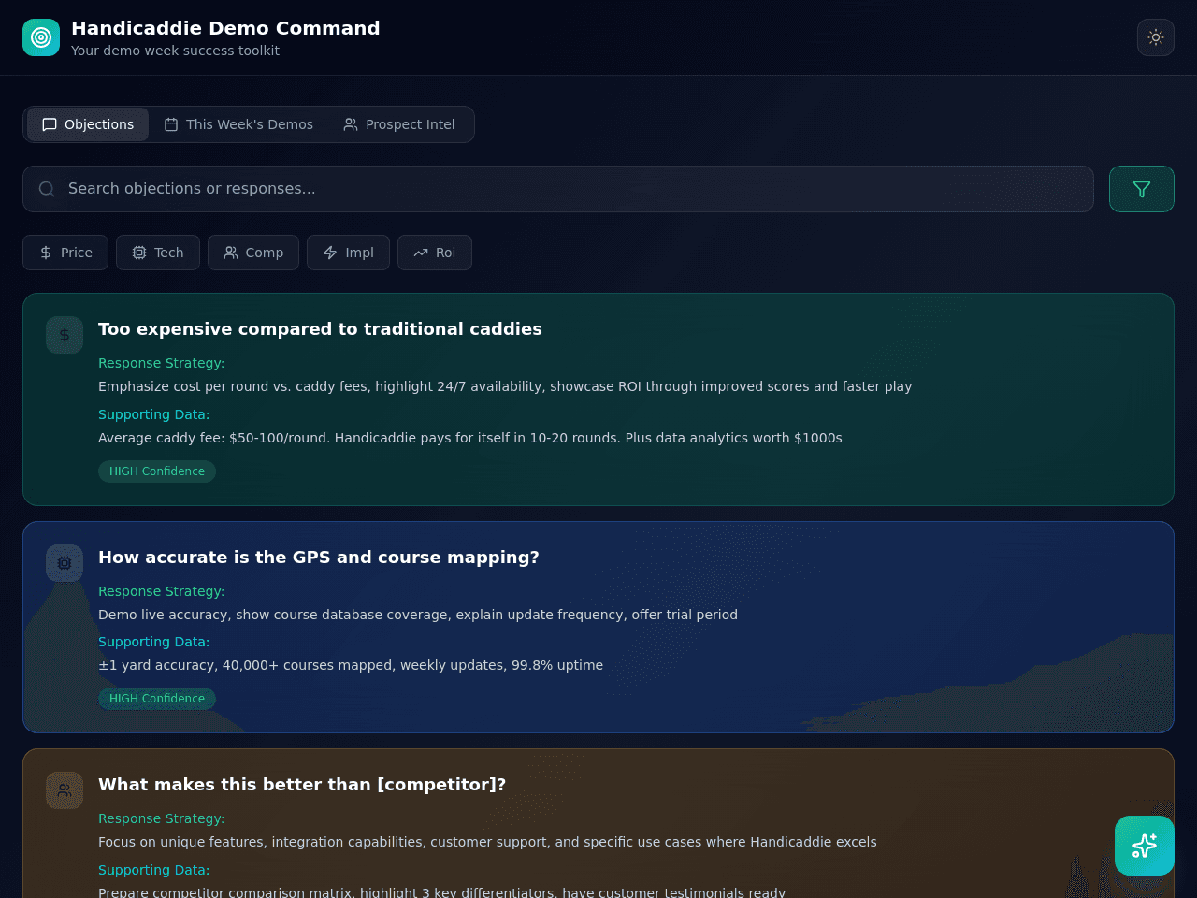Select "Demo live accuracy" response strategy text
1197x898 pixels.
tap(418, 615)
